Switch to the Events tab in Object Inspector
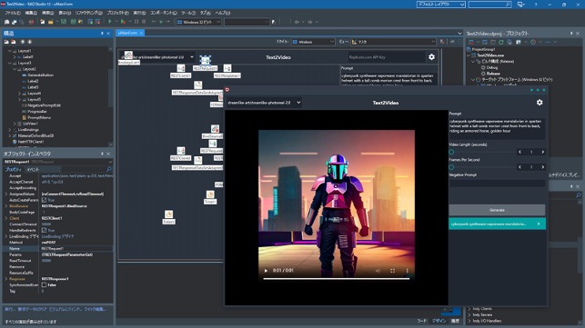 tap(33, 169)
